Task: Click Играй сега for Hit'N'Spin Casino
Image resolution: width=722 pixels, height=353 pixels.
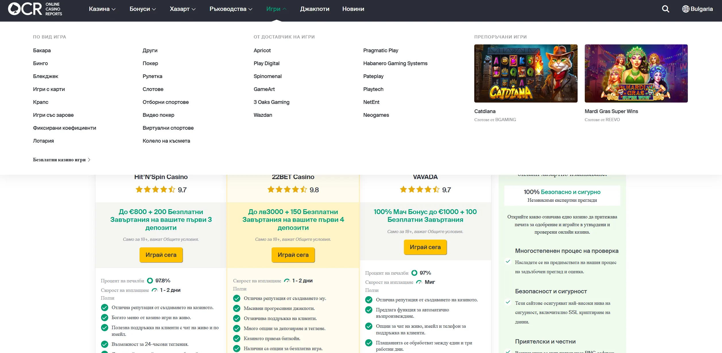Action: 161,255
